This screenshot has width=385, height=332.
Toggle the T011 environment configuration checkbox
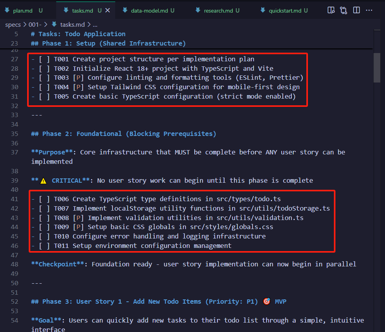[44, 246]
